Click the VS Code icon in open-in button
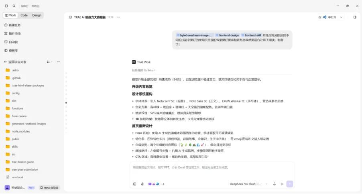Viewport: 362px width, 194px height. (325, 17)
